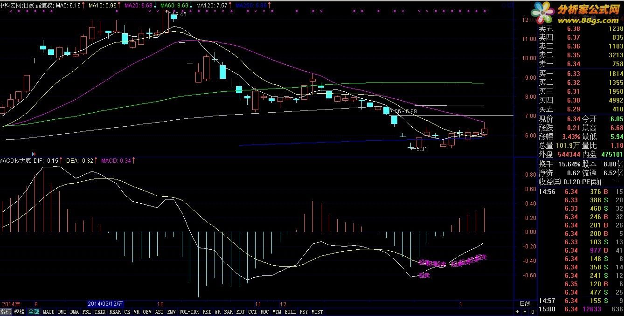Select the VR indicator
The height and width of the screenshot is (316, 624).
click(137, 312)
